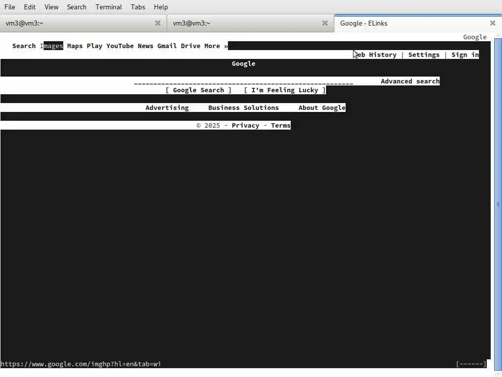This screenshot has width=502, height=377.
Task: Switch to the second vm3@vm3:~ tab
Action: click(x=251, y=23)
